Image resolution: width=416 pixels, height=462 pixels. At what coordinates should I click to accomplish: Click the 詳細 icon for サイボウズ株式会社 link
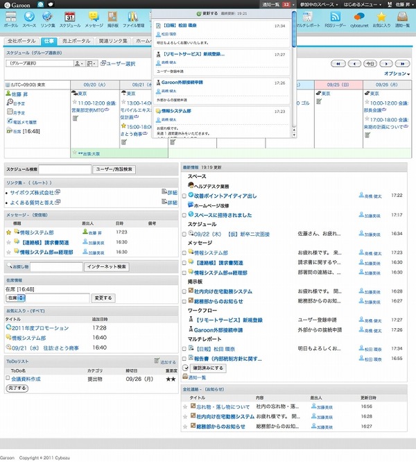pyautogui.click(x=164, y=192)
